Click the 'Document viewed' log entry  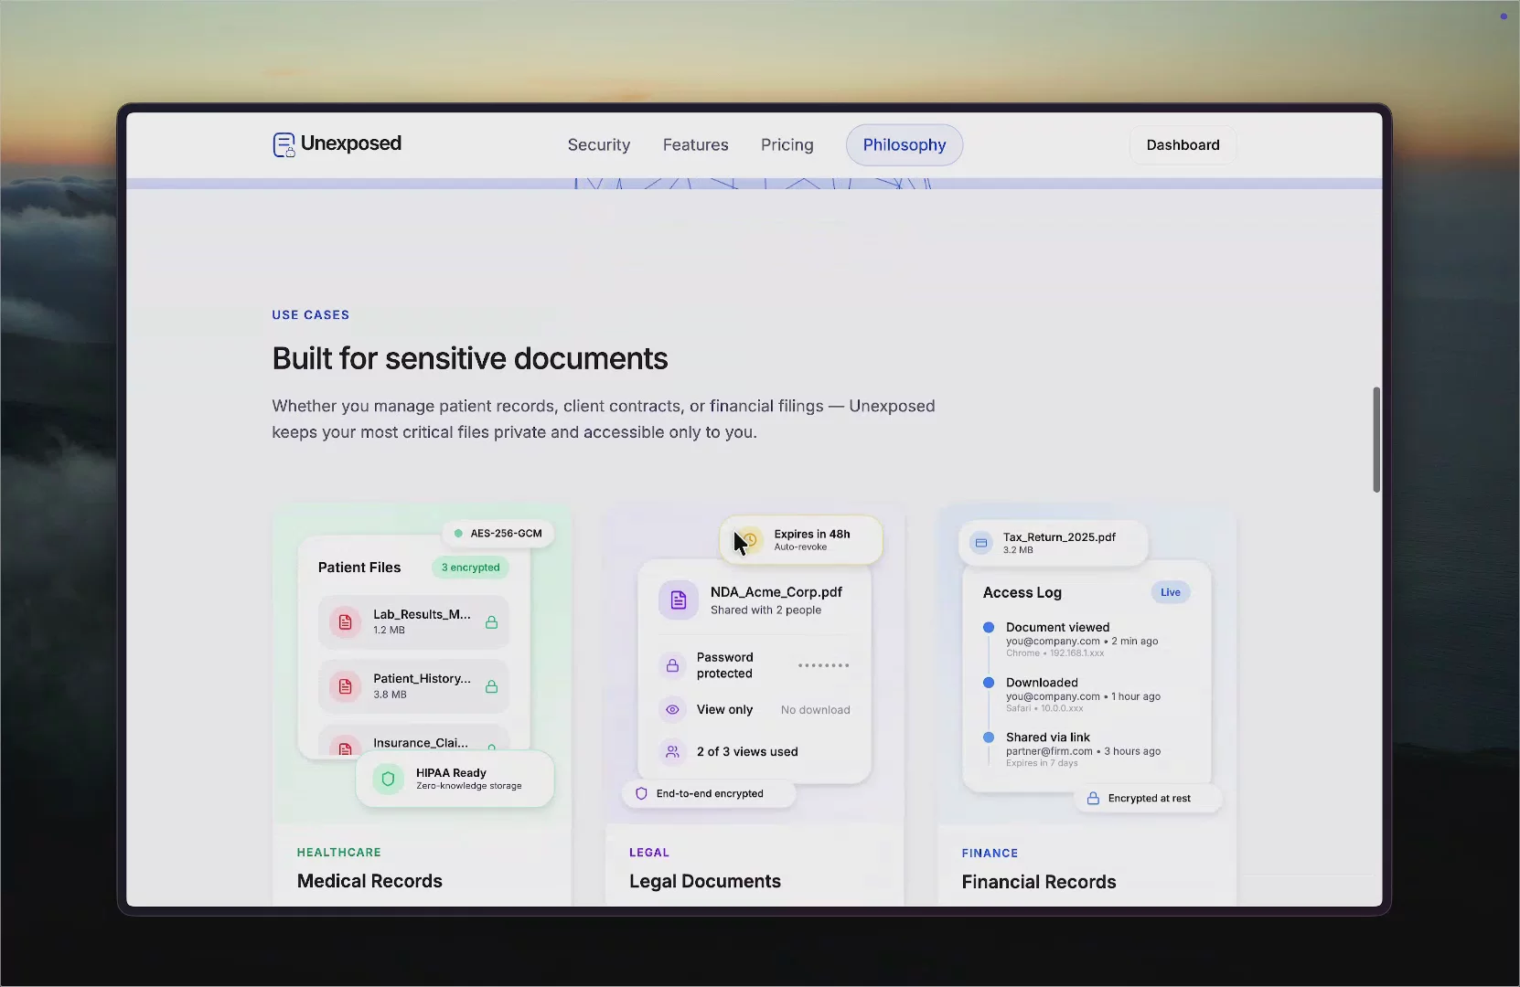pos(1058,627)
